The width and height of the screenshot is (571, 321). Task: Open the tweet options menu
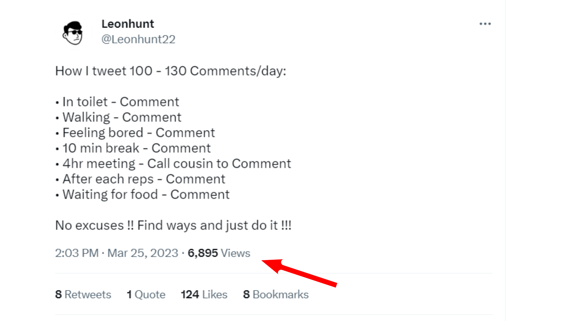(485, 23)
